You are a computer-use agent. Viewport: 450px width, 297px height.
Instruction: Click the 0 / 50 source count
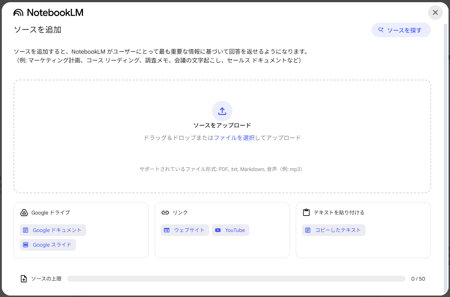418,279
